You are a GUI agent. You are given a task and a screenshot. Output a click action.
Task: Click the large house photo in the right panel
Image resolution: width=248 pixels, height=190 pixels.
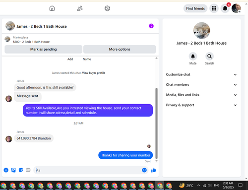pyautogui.click(x=201, y=31)
